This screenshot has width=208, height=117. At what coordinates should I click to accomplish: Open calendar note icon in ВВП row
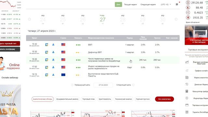coord(46,45)
